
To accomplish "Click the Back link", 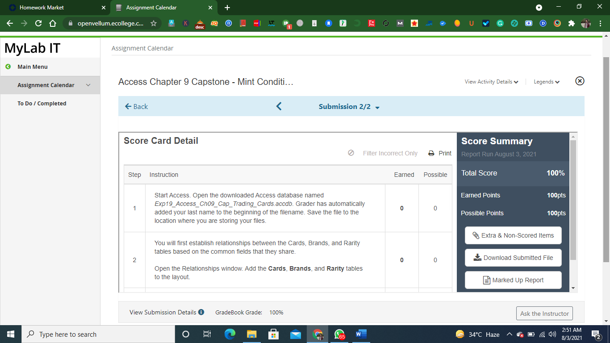I will 136,106.
